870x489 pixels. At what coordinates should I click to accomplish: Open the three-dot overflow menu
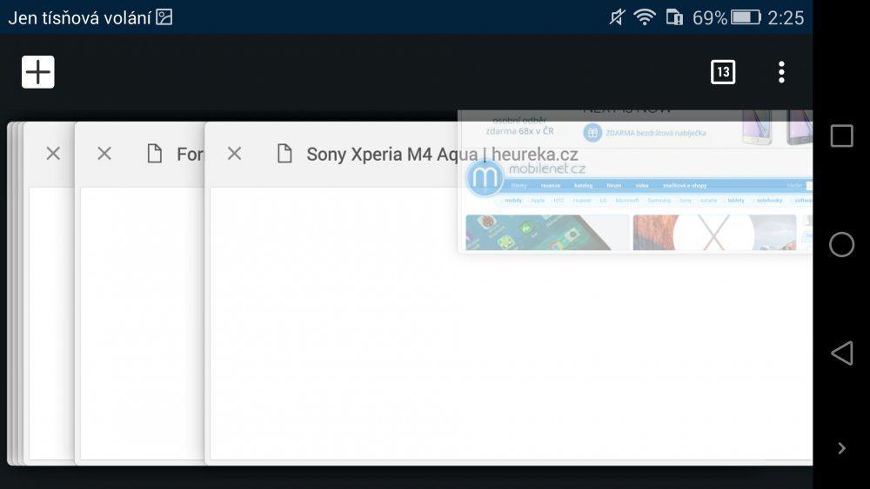(x=781, y=72)
